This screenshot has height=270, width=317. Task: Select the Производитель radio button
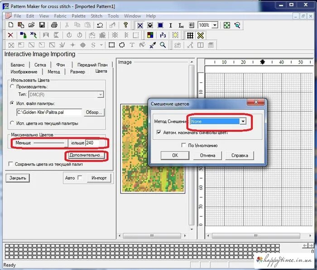click(x=12, y=87)
